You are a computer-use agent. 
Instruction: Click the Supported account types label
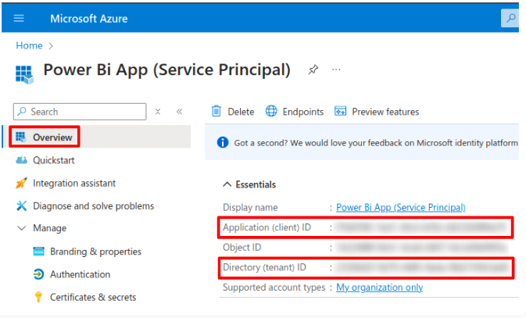274,288
